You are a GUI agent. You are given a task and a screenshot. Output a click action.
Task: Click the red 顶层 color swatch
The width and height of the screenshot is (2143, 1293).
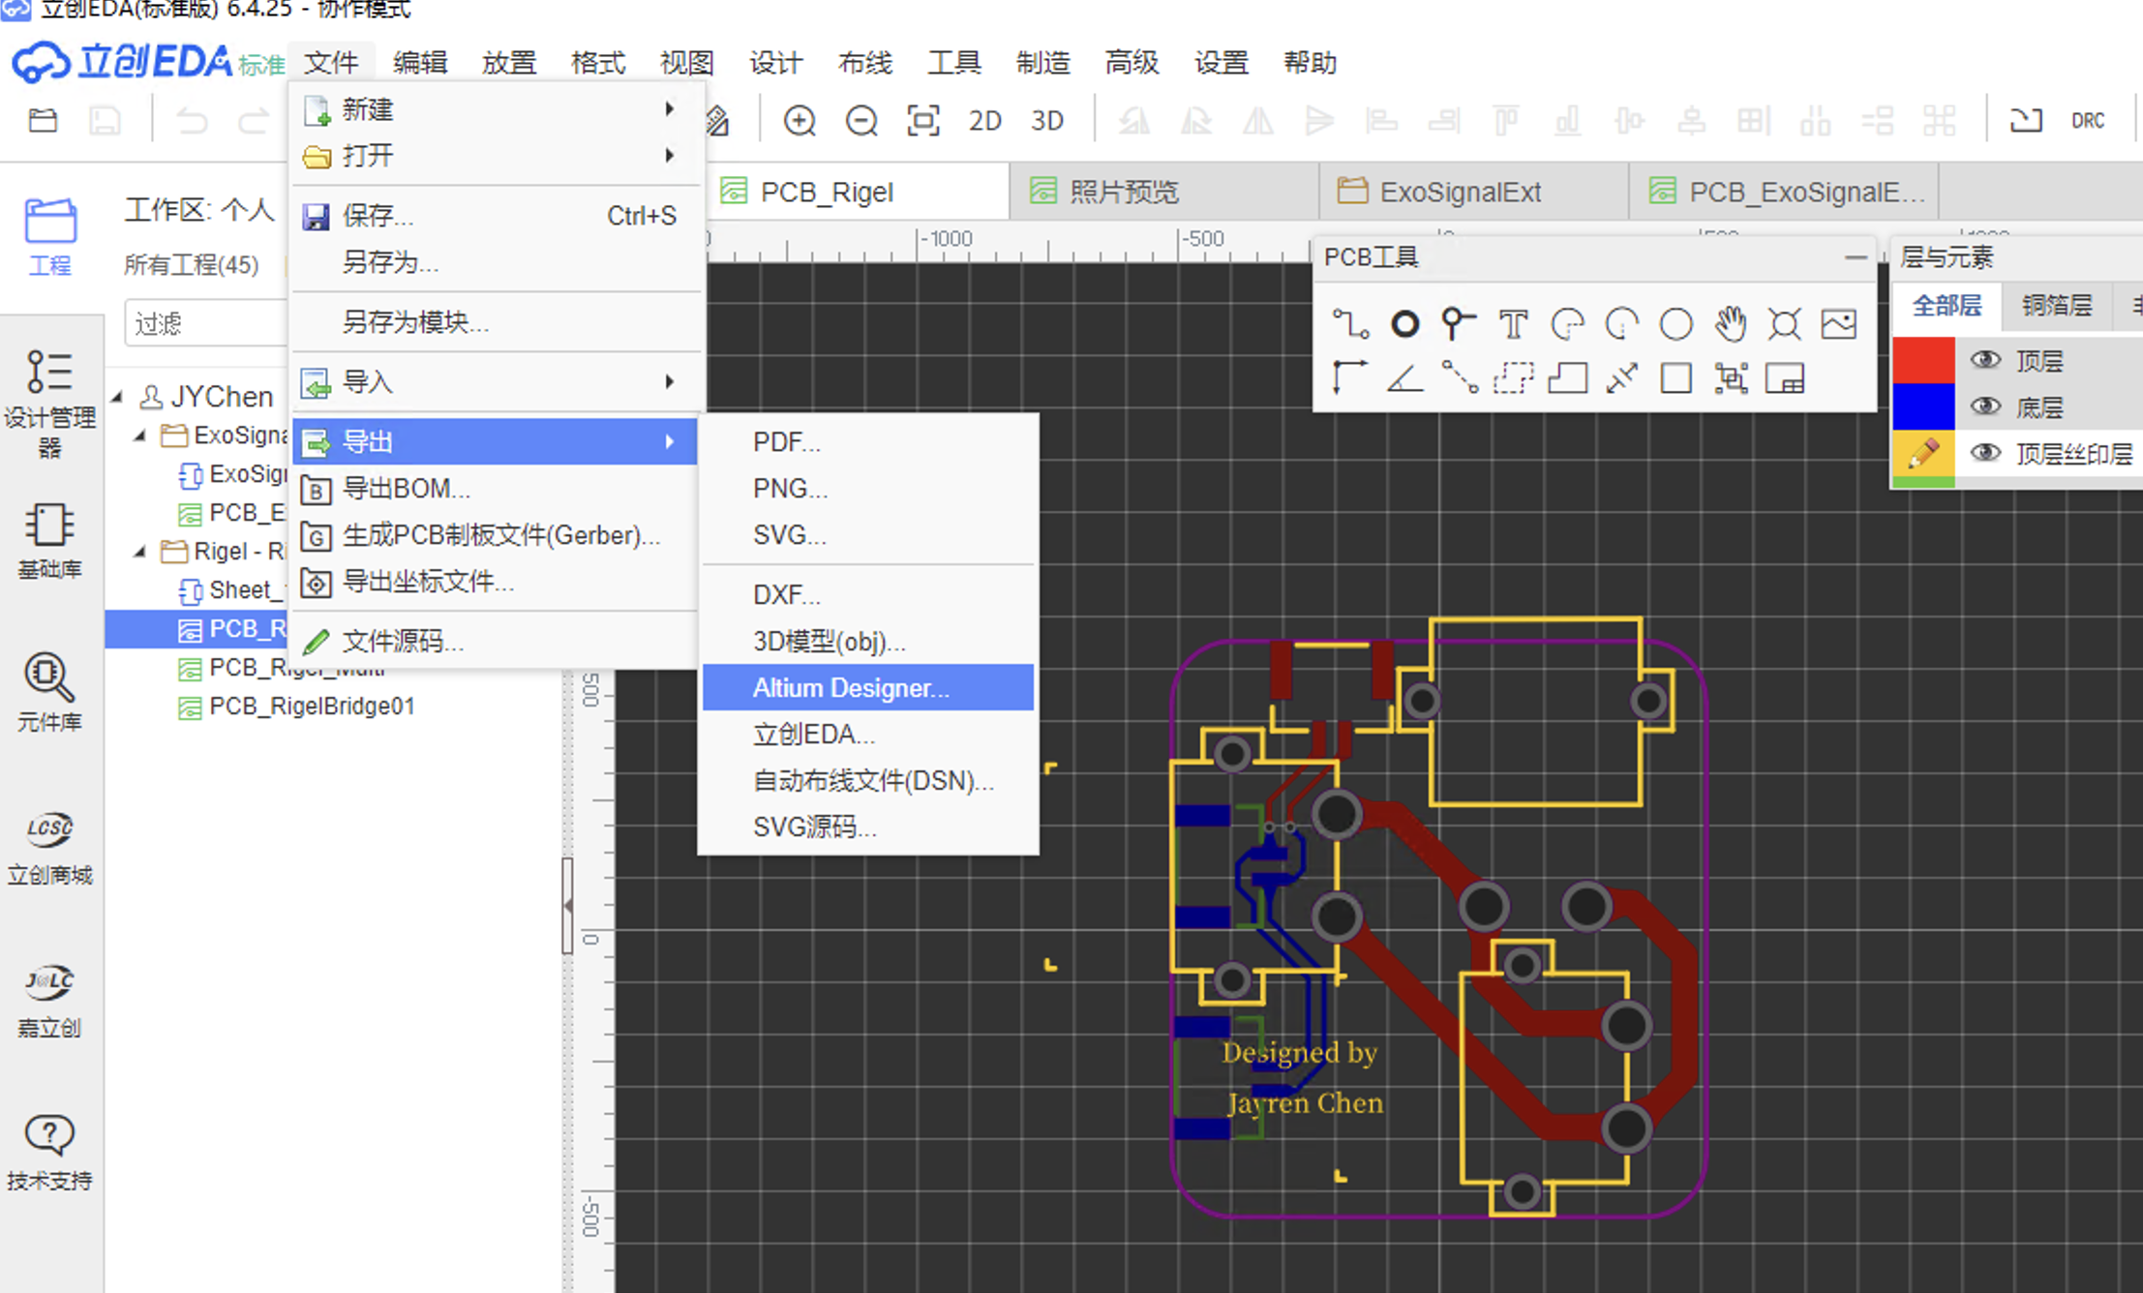coord(1923,360)
